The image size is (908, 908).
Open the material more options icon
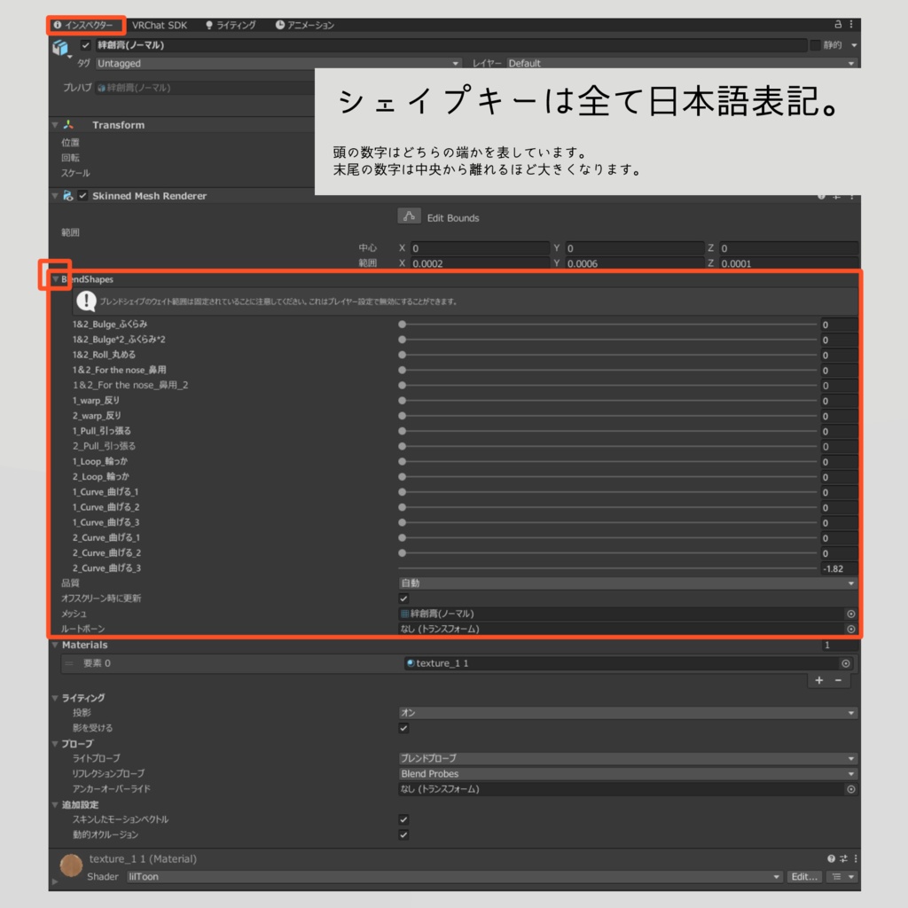(856, 858)
